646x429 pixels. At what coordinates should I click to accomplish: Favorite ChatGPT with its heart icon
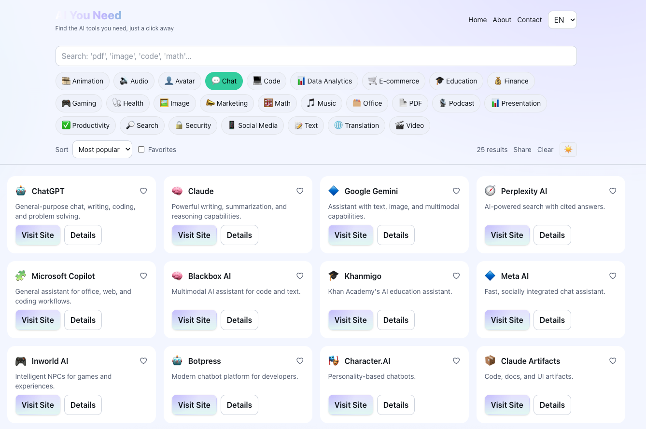tap(143, 191)
